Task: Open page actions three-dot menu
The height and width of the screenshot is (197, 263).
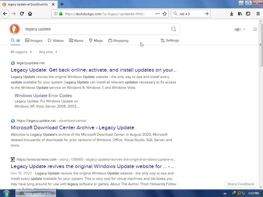Action: pos(157,14)
